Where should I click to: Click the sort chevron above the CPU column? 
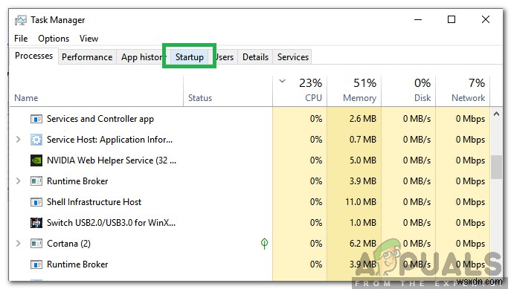(x=282, y=81)
